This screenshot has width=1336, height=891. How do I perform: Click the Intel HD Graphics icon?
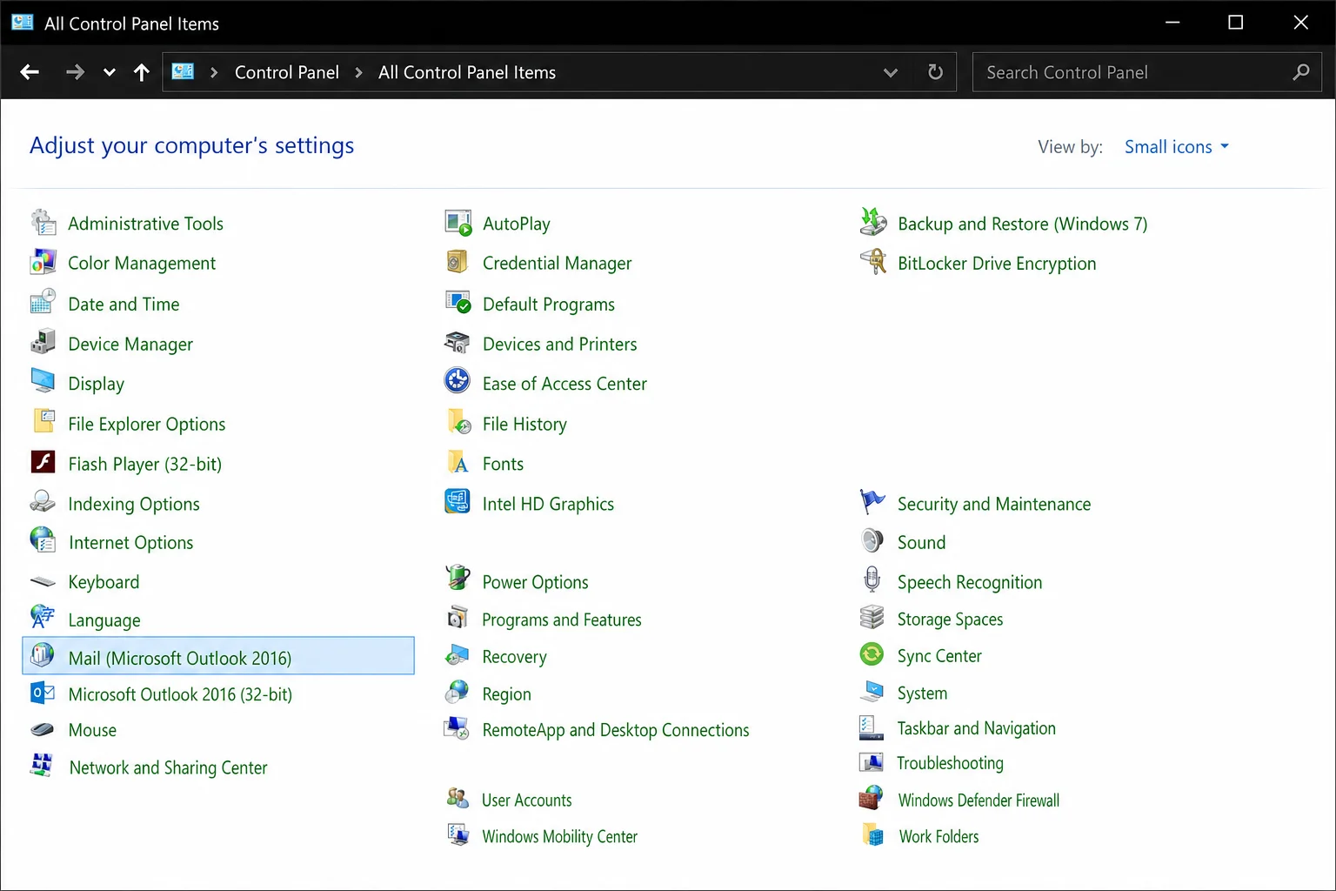click(458, 502)
